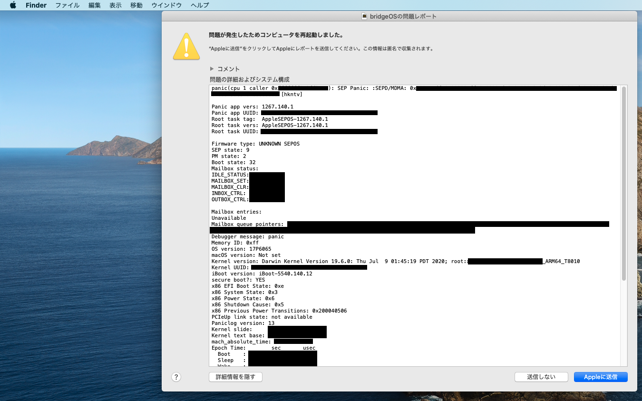Image resolution: width=642 pixels, height=401 pixels.
Task: Open the ヘルプ menu
Action: 199,5
